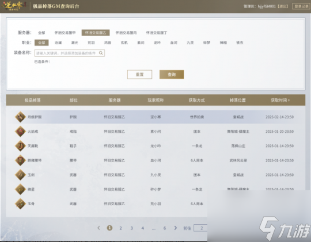
Task: Click the 重置 reset button
Action: (139, 75)
